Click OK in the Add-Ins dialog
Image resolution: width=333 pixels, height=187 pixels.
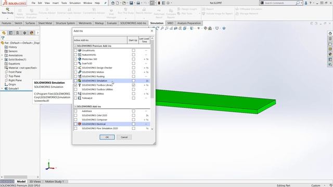[107, 137]
